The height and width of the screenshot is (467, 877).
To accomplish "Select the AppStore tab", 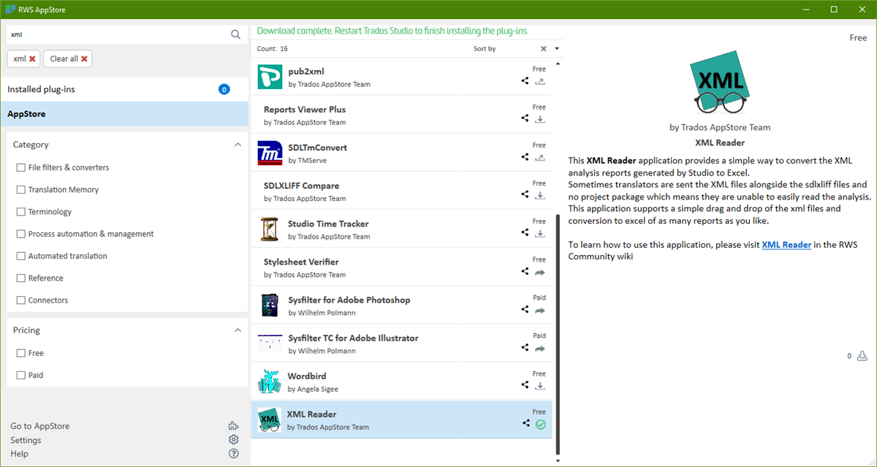I will click(124, 114).
